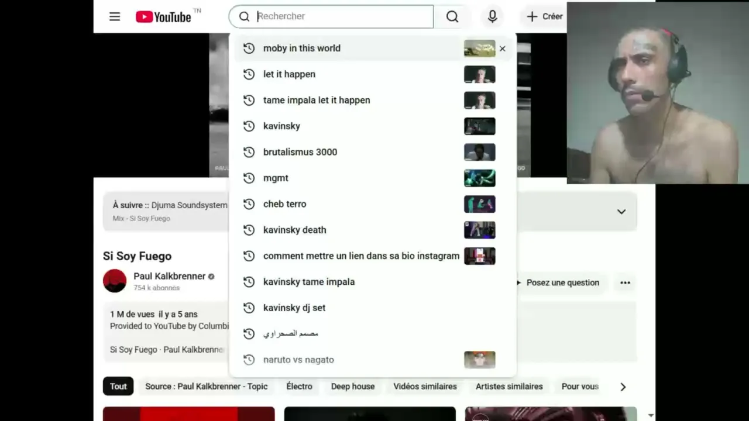Open the Paul Kalkbrenner channel name link

170,276
